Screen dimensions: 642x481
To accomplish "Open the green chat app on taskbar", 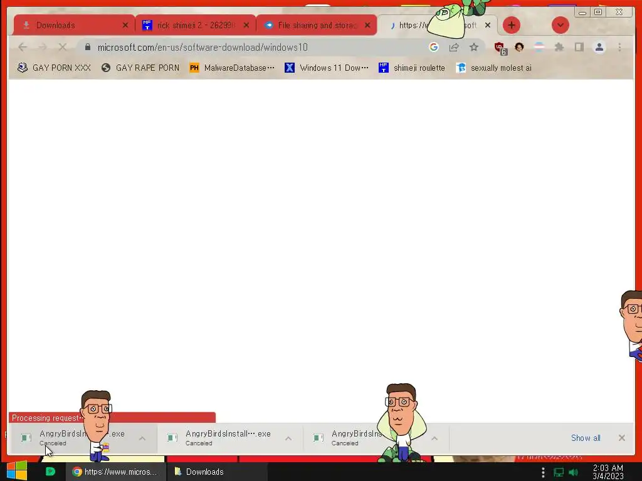I will click(x=50, y=472).
